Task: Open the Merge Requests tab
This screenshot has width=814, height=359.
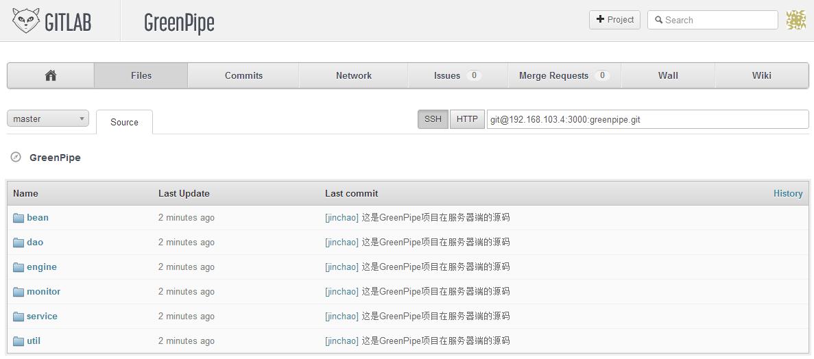Action: pyautogui.click(x=564, y=76)
